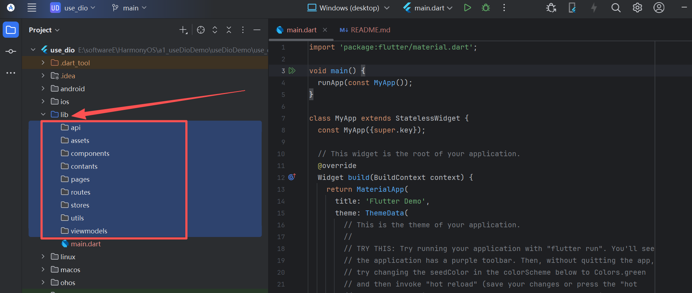Click the Flutter hot reload lightning icon
Viewport: 692px width, 293px height.
pos(594,8)
